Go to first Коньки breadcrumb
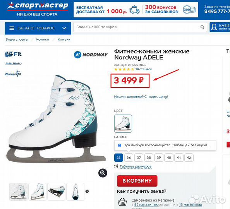 [43, 39]
